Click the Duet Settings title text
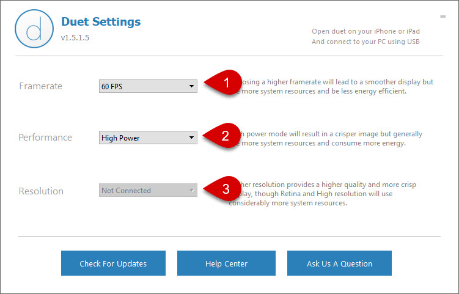 101,21
